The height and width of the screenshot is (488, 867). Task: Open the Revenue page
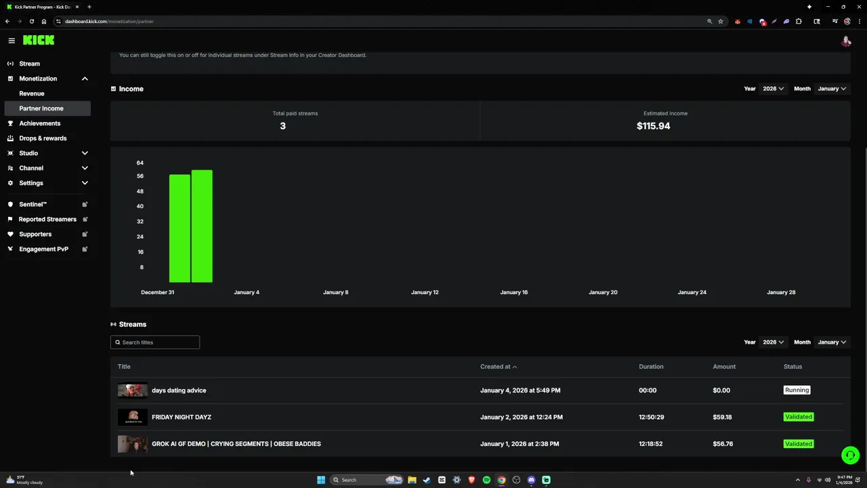[32, 94]
